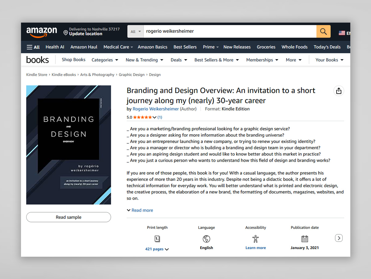Open Health AI in navigation bar
Viewport: 371px width, 279px height.
[55, 47]
